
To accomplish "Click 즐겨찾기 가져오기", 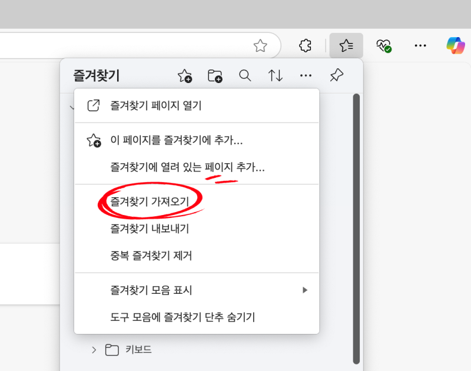I will pyautogui.click(x=197, y=201).
